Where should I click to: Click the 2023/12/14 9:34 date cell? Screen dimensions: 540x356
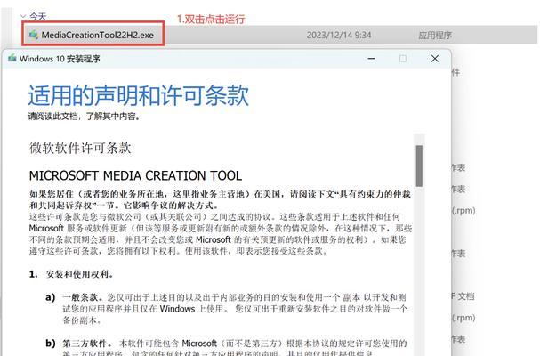coord(339,35)
